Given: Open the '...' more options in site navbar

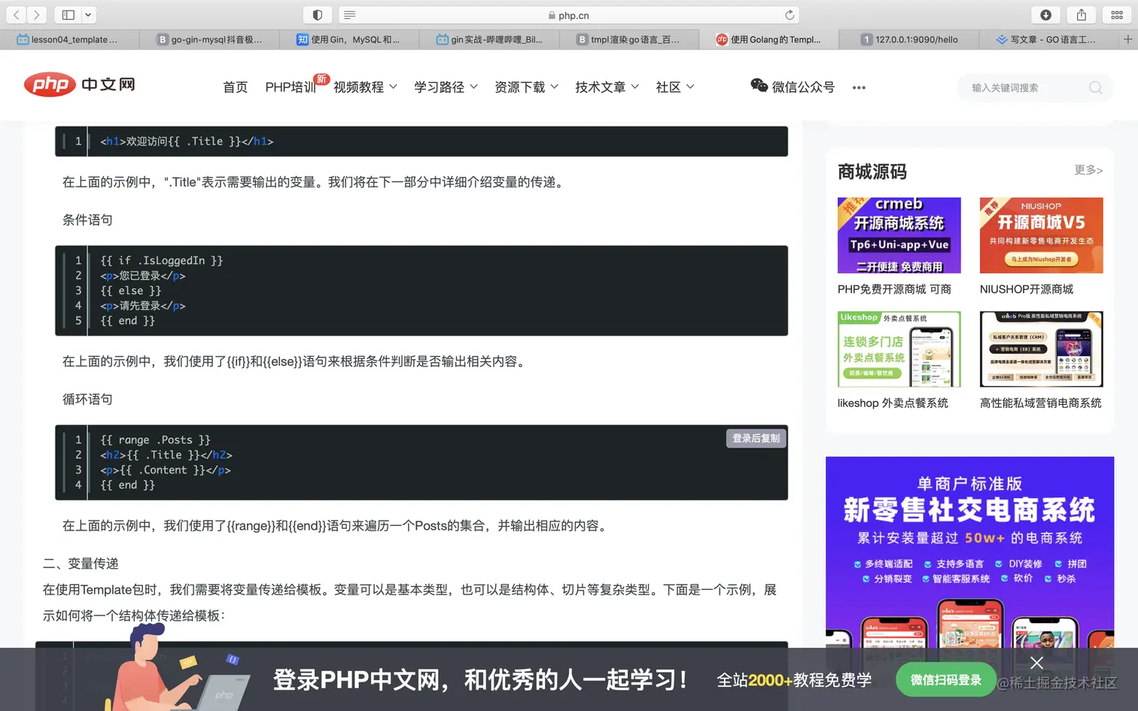Looking at the screenshot, I should [859, 87].
